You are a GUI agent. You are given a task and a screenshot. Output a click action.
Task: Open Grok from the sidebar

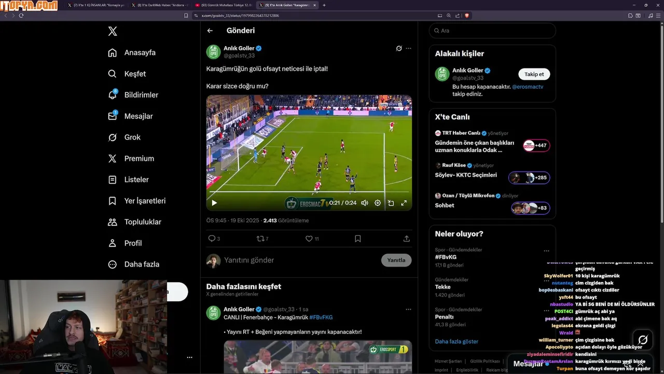[124, 137]
